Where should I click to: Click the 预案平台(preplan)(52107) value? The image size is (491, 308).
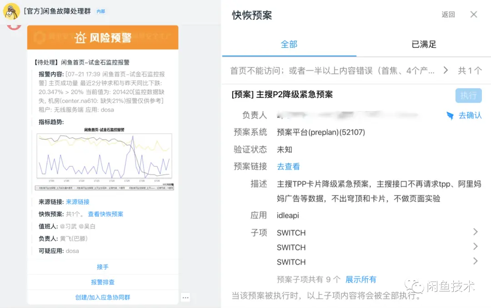click(x=321, y=132)
